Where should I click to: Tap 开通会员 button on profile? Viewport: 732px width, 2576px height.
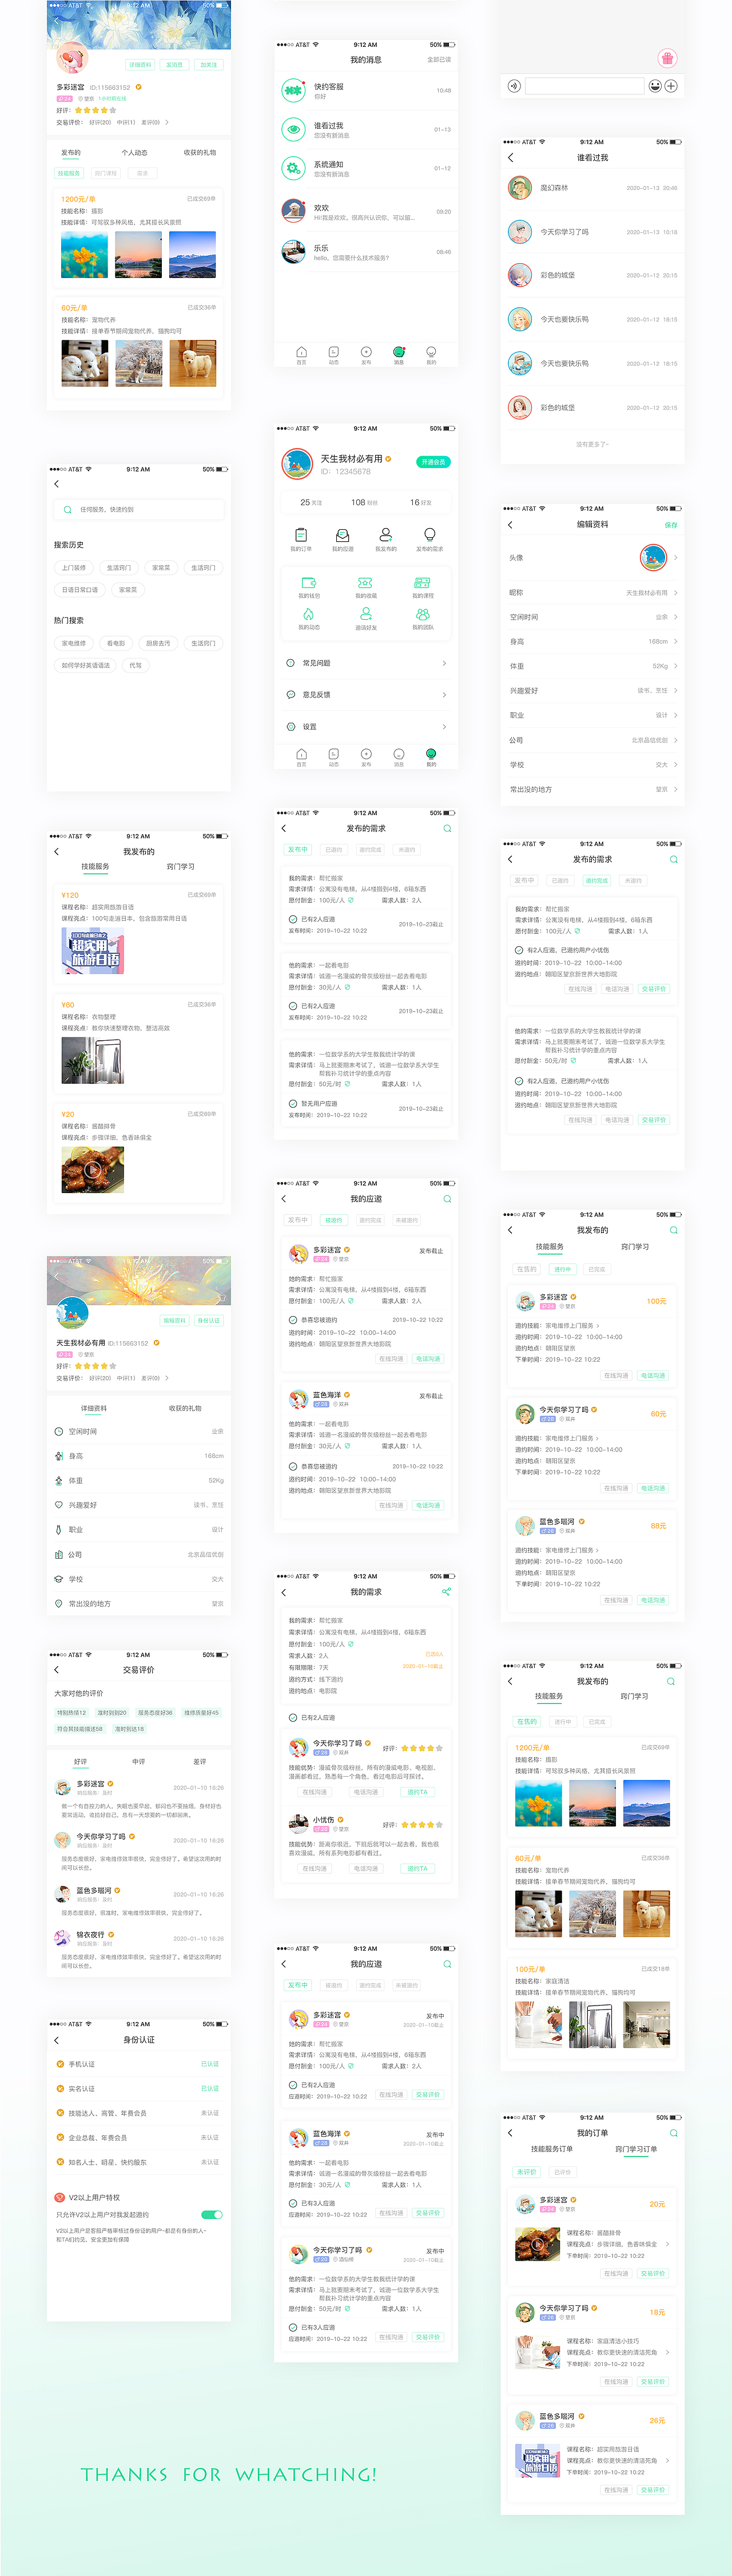pyautogui.click(x=434, y=462)
